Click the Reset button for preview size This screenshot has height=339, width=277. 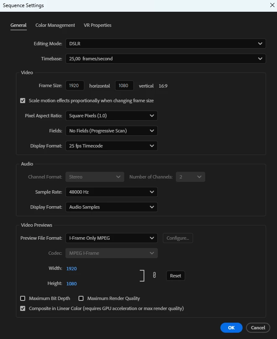pos(175,276)
